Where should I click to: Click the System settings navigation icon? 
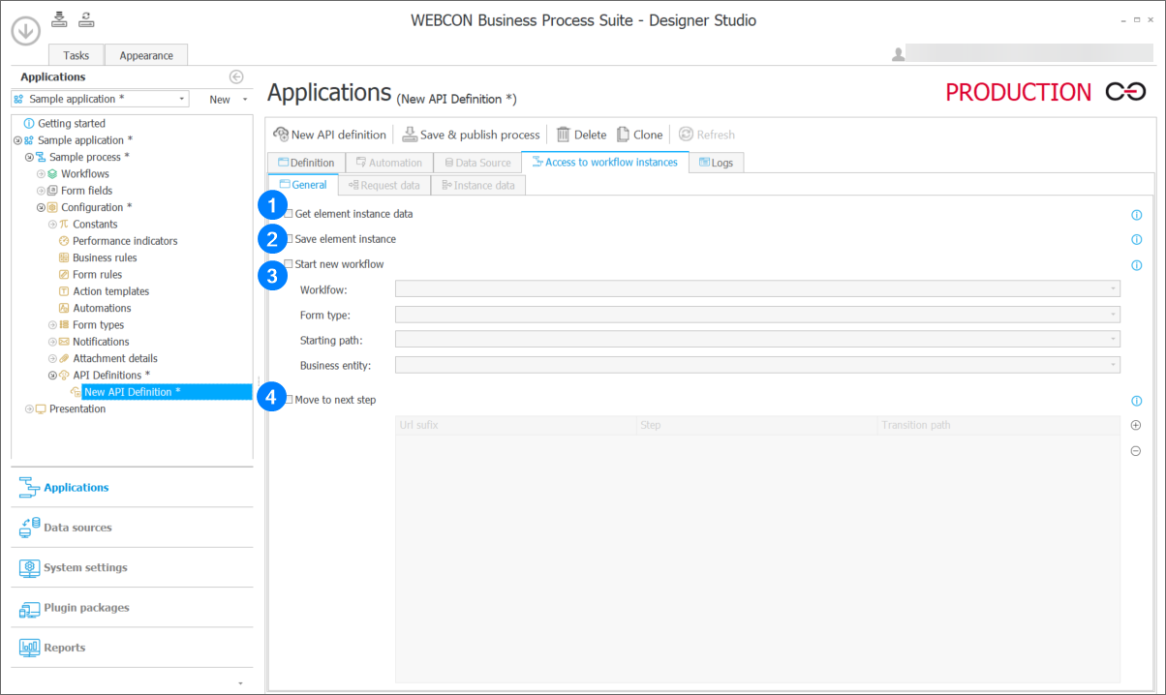[x=28, y=567]
